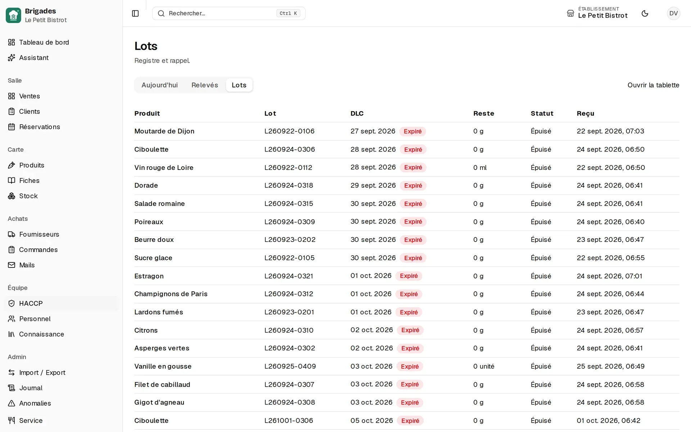
Task: Sort by the Produit column header
Action: [147, 113]
